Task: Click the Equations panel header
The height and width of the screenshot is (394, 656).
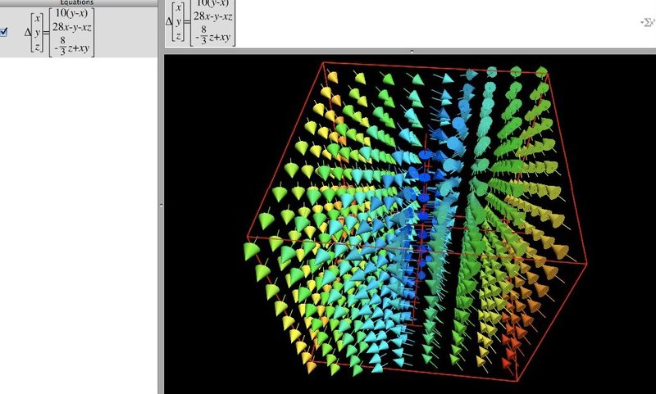Action: [x=80, y=2]
